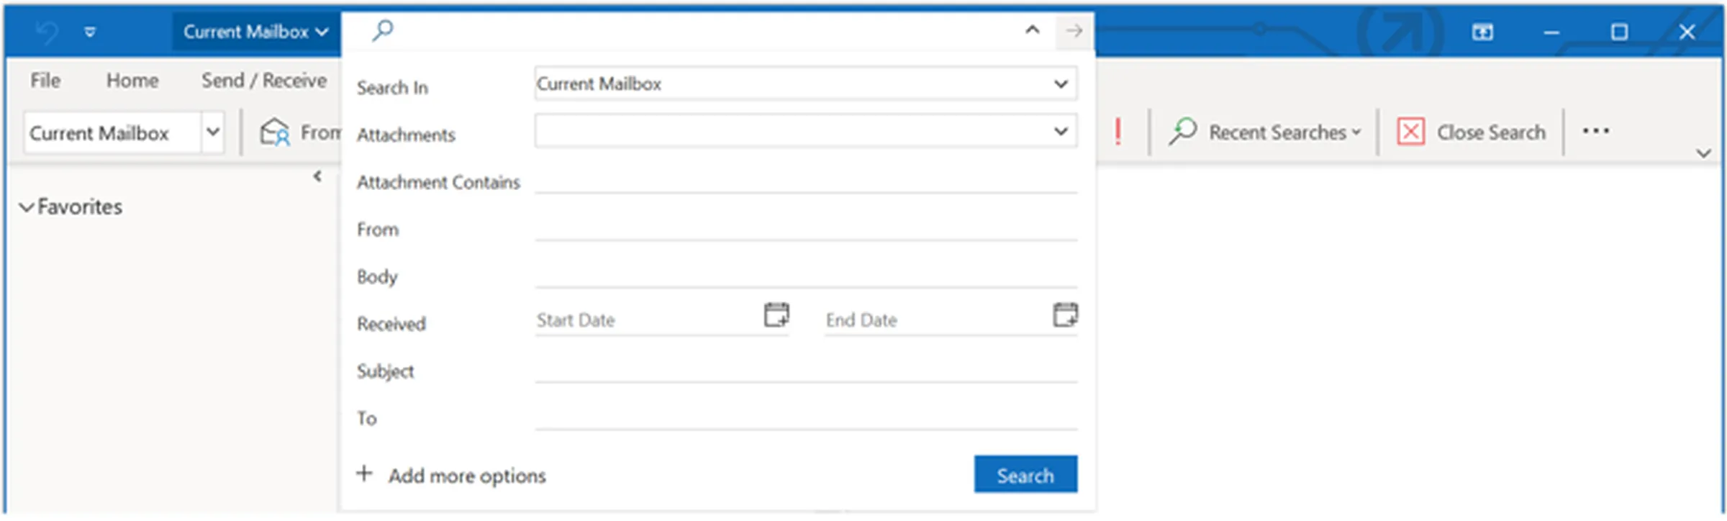Click the Subject input field

805,369
